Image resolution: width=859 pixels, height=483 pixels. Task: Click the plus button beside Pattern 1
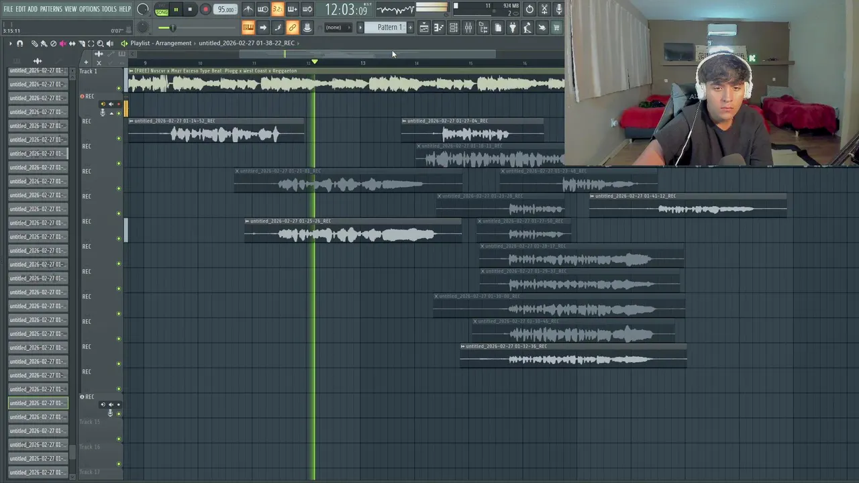coord(410,28)
